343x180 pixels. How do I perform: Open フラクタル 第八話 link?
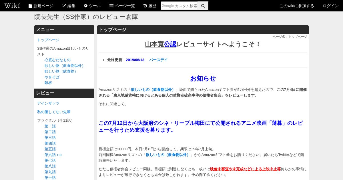(50, 166)
